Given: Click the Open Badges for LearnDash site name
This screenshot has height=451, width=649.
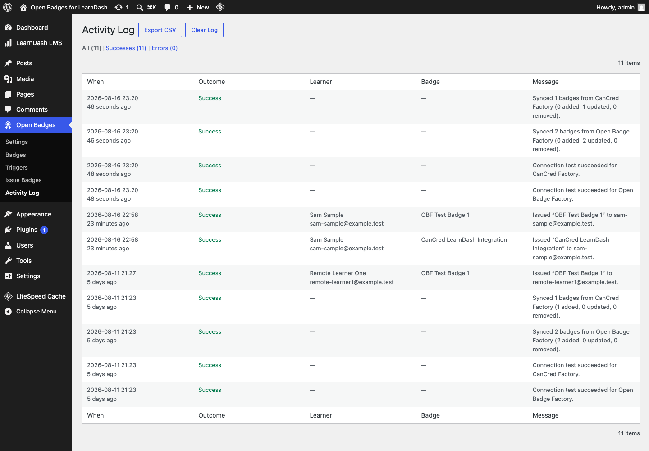Looking at the screenshot, I should 69,7.
